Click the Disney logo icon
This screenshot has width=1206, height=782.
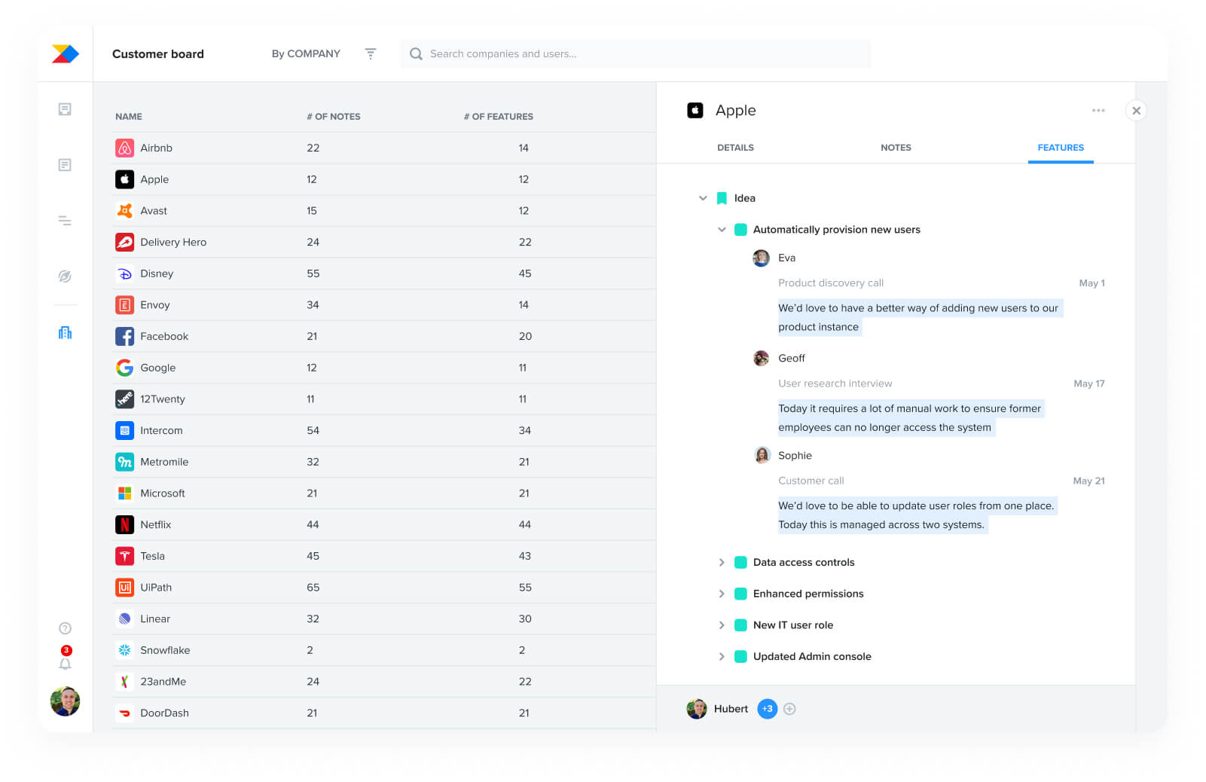click(x=124, y=273)
